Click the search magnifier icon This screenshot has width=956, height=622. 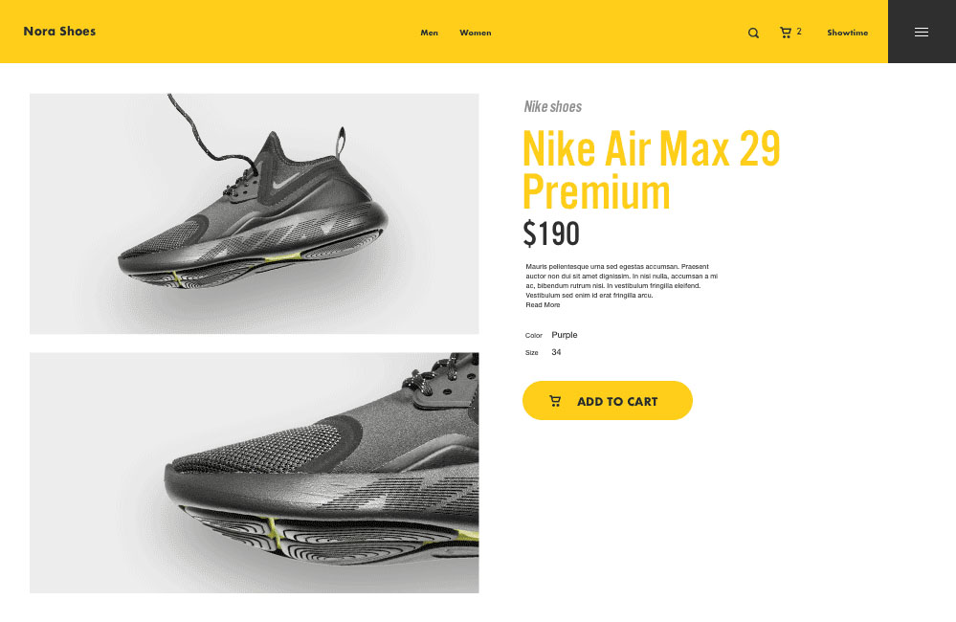pyautogui.click(x=753, y=33)
